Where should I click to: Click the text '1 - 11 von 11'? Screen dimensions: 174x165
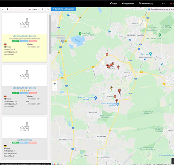(34, 9)
